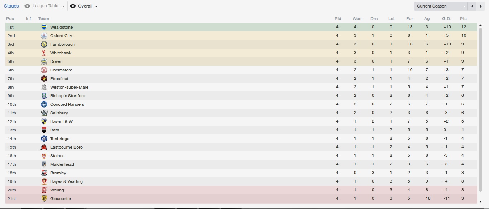Sort table by Pts column header
This screenshot has height=209, width=489.
pyautogui.click(x=463, y=19)
